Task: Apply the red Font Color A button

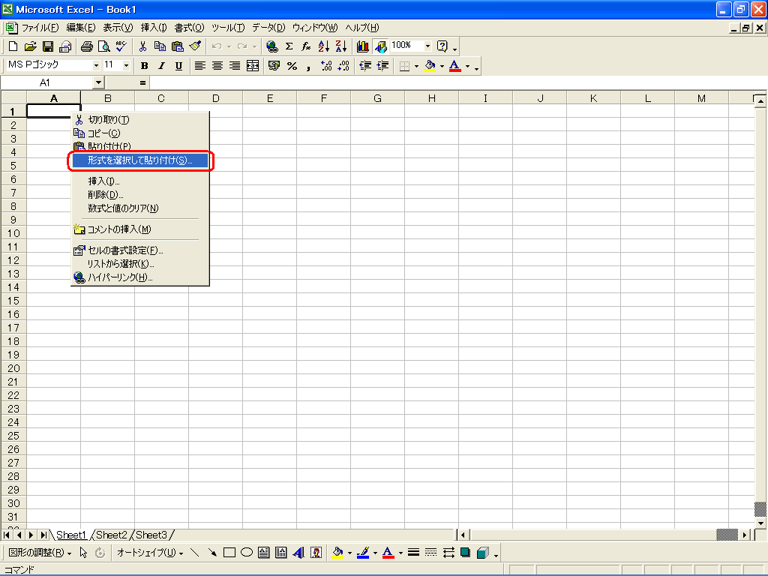Action: [x=455, y=66]
